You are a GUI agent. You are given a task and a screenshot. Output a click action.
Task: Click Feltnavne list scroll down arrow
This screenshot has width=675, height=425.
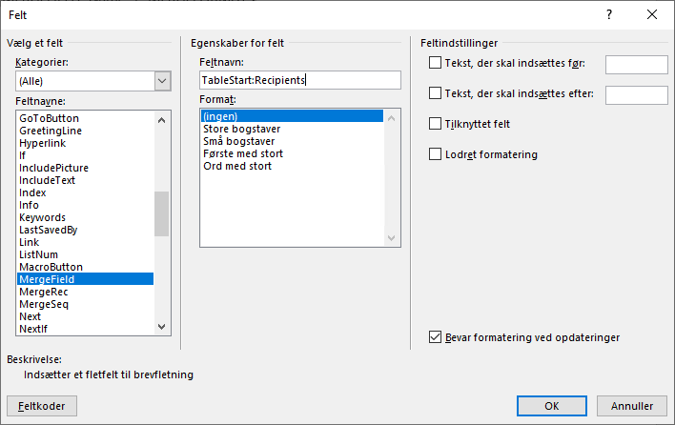click(161, 327)
